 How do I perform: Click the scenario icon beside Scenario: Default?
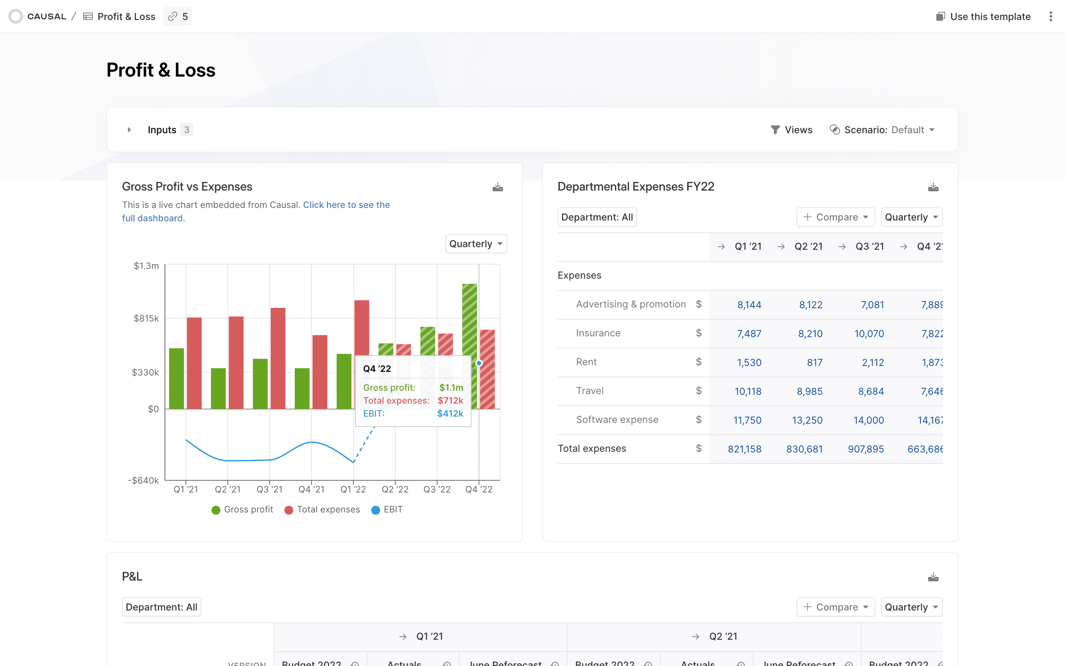[x=835, y=129]
